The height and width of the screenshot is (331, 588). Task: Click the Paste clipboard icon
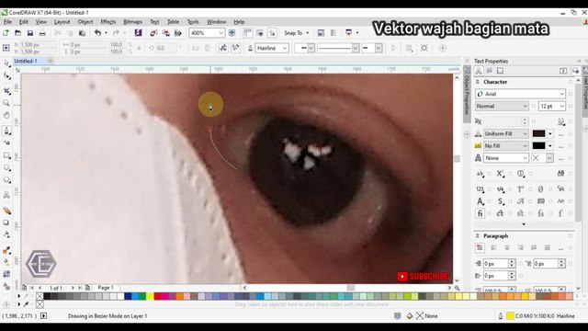coord(82,33)
